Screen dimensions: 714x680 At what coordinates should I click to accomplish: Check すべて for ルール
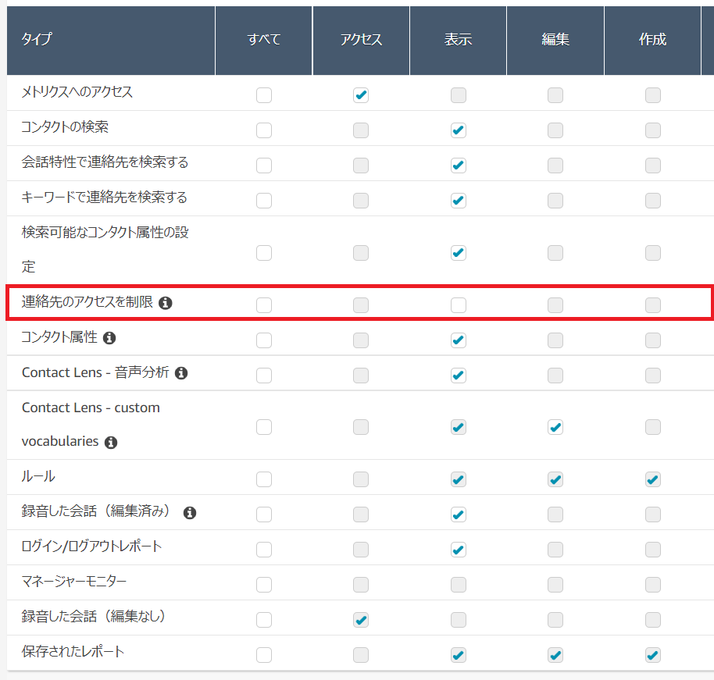(264, 479)
